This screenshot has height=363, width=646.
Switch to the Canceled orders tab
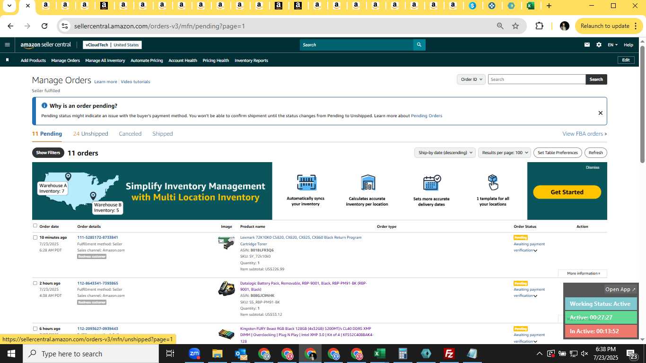click(130, 134)
